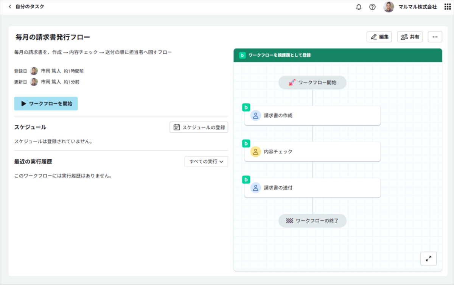Open the help question mark icon
The width and height of the screenshot is (454, 285).
372,7
